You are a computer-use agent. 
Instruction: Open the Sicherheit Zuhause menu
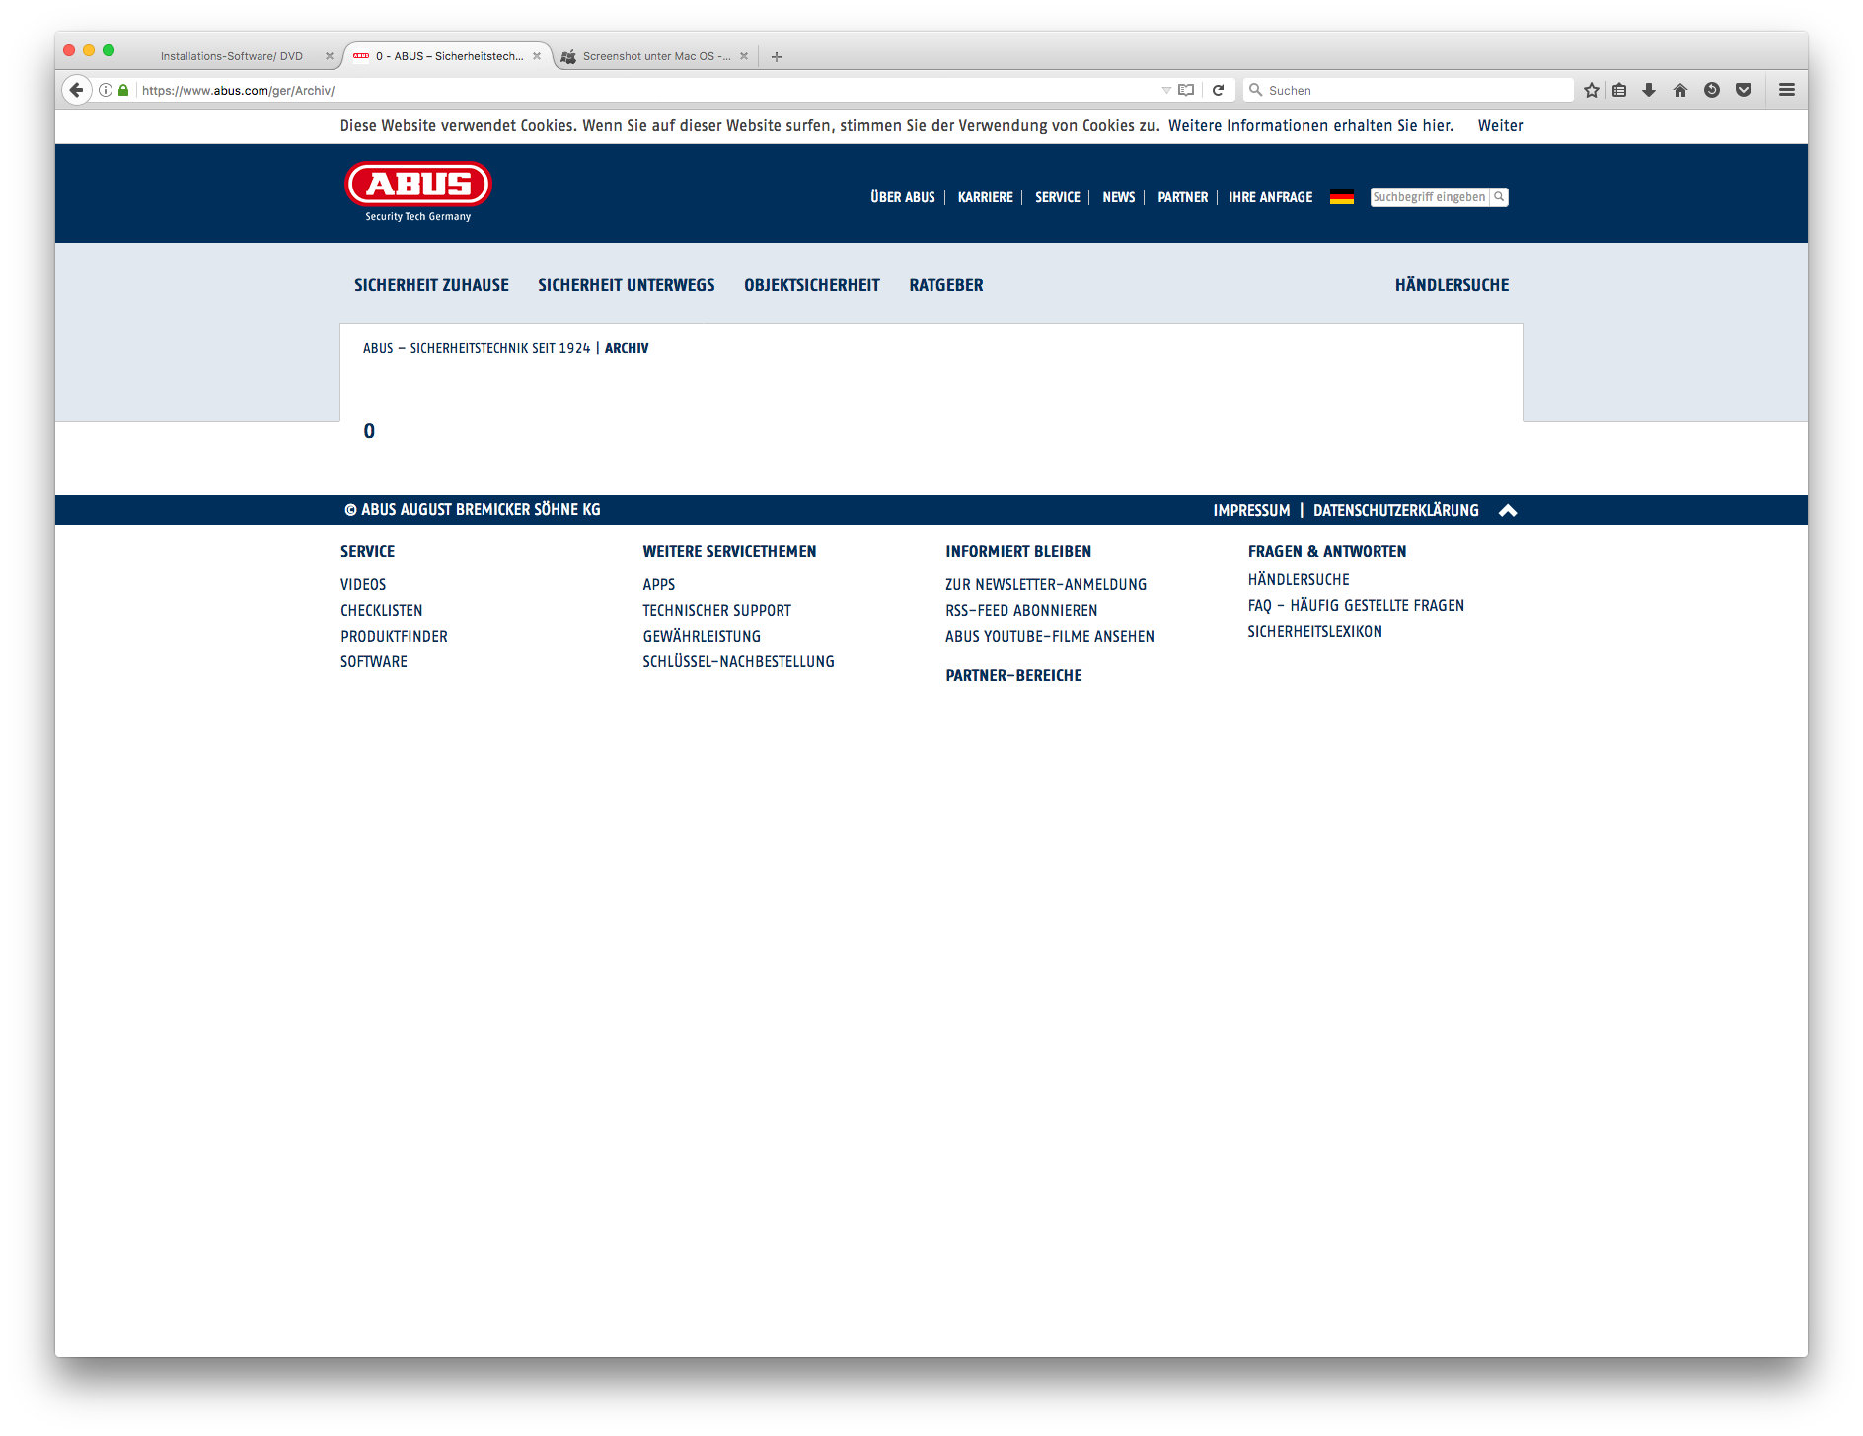tap(431, 285)
